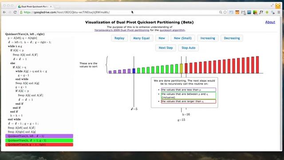Click the 'These are the values to sort' label
This screenshot has height=160, width=284.
(x=88, y=65)
